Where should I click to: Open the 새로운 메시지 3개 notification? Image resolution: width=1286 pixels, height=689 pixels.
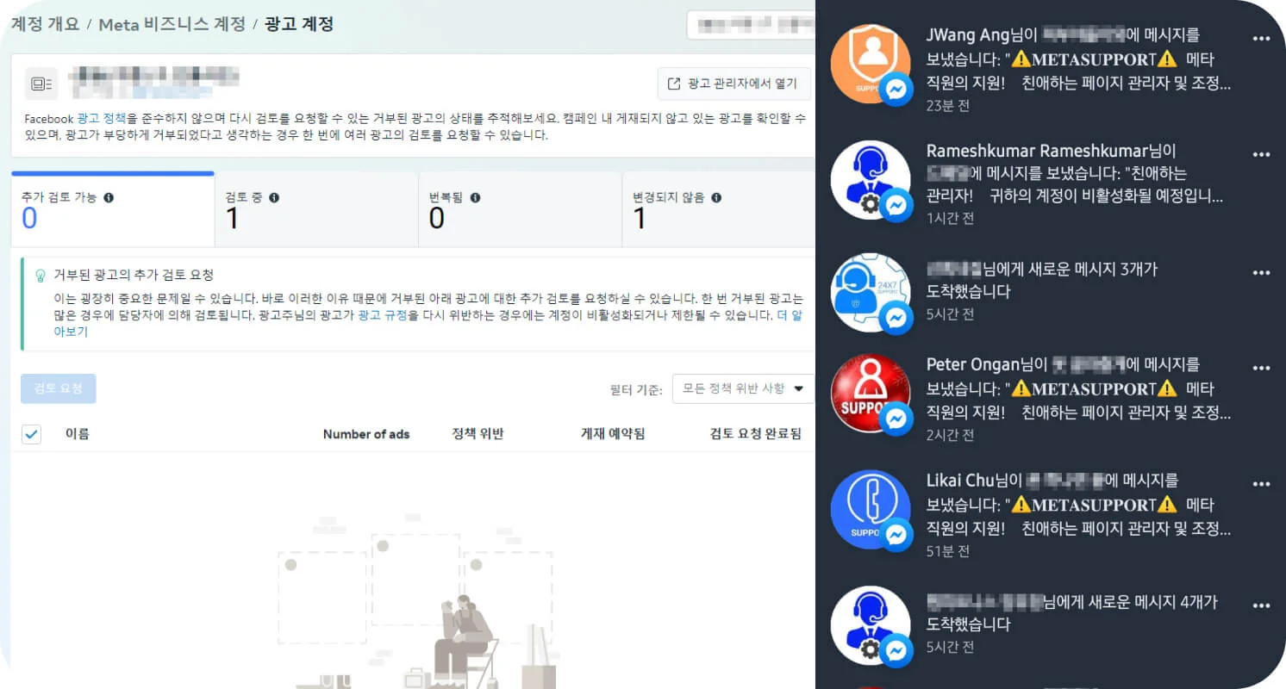click(x=1052, y=293)
